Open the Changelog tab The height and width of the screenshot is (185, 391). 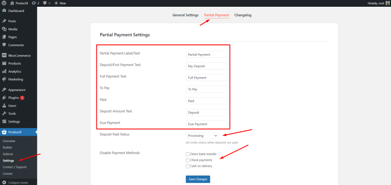[243, 15]
